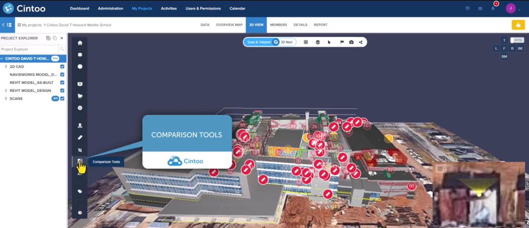Click the yellow lock button
Screen dimensions: 529x228
[518, 25]
